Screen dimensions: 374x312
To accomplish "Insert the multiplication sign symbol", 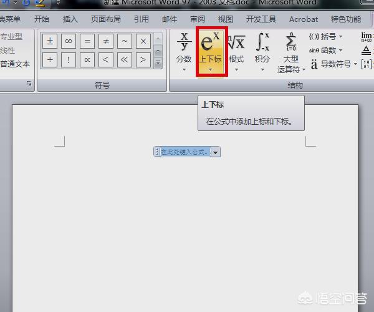I will pyautogui.click(x=143, y=41).
